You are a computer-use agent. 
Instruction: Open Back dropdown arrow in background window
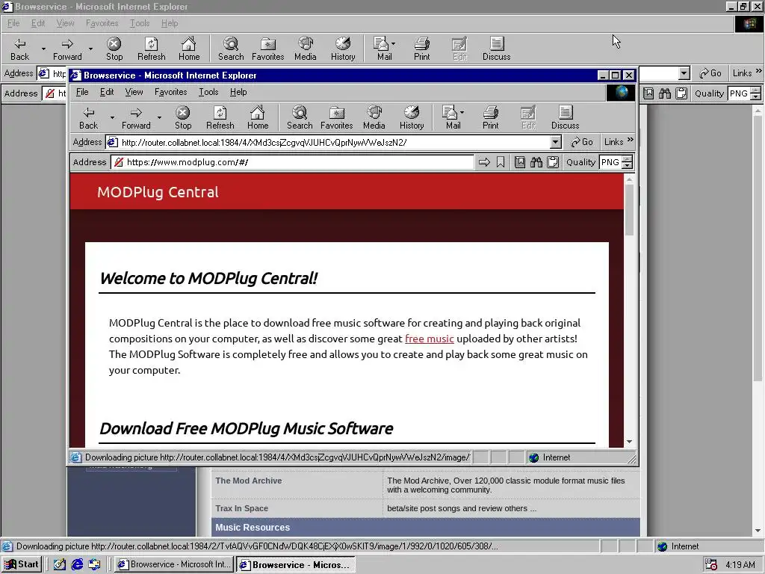43,49
